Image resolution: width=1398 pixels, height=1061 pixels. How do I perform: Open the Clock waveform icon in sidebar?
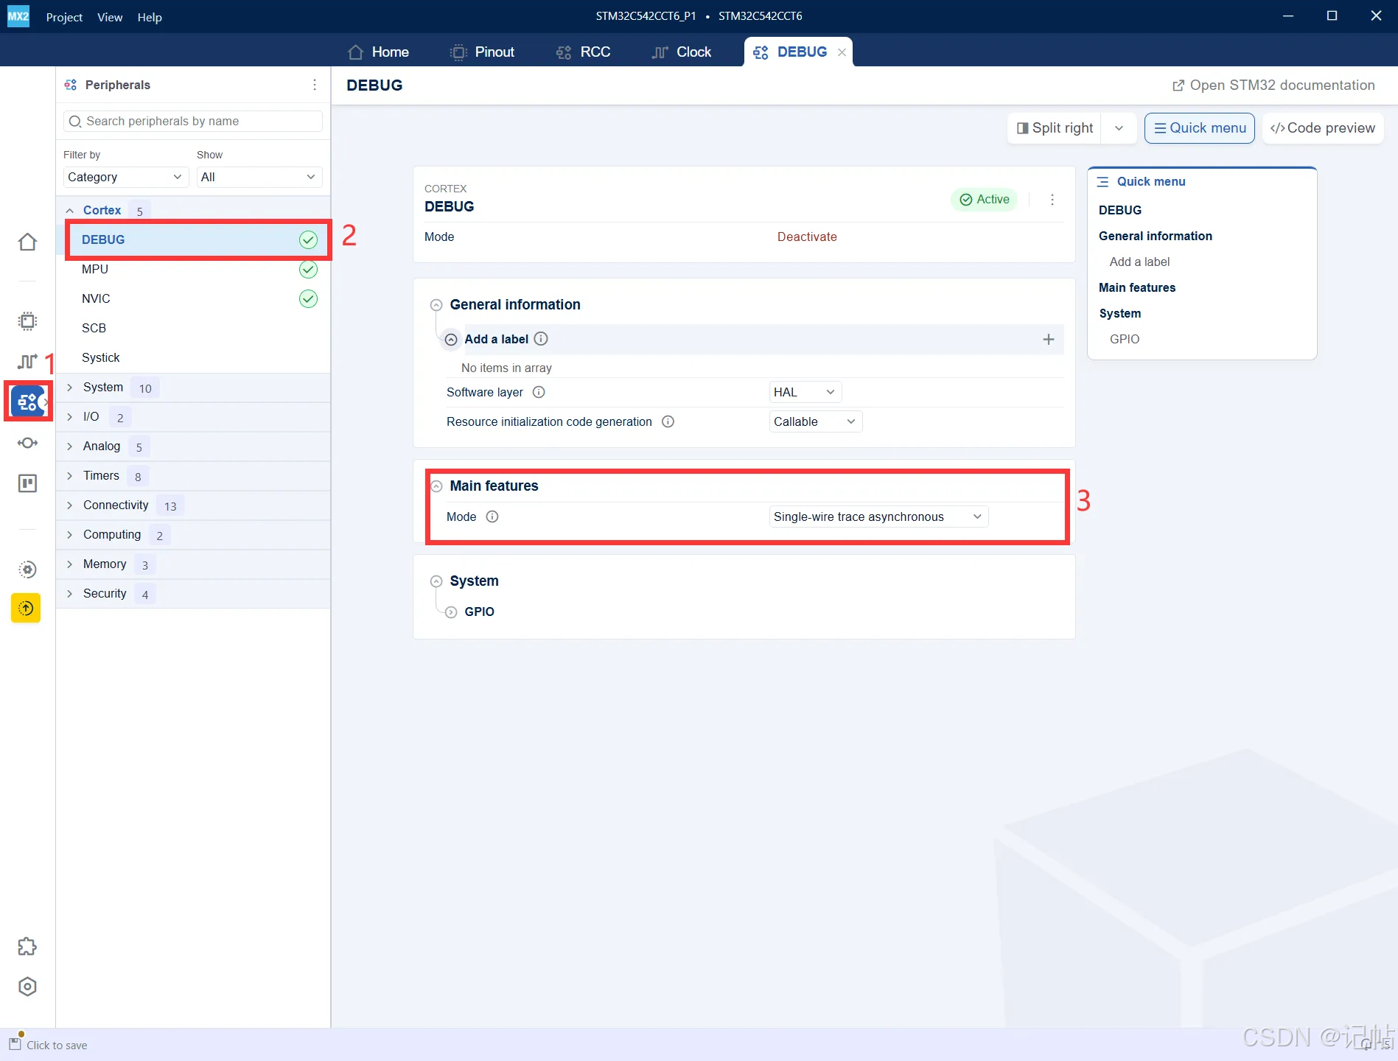click(x=27, y=361)
